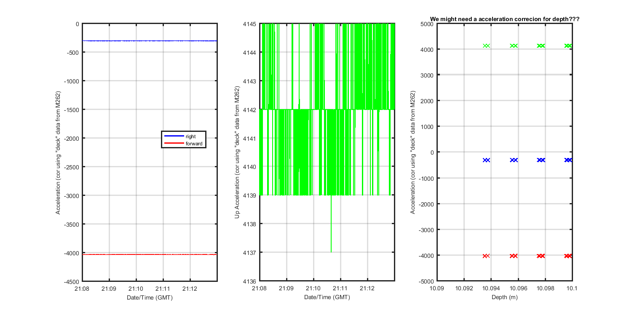The height and width of the screenshot is (316, 632).
Task: Click the red line sample in legend
Action: click(x=174, y=144)
